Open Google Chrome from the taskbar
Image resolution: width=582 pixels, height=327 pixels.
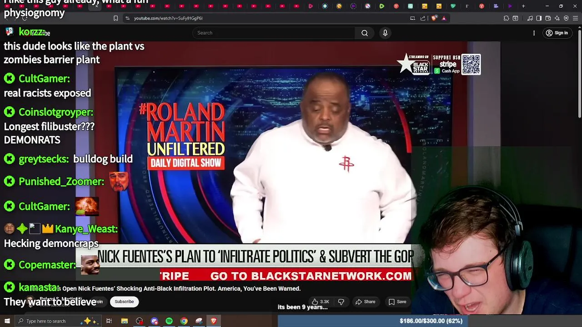(x=184, y=321)
